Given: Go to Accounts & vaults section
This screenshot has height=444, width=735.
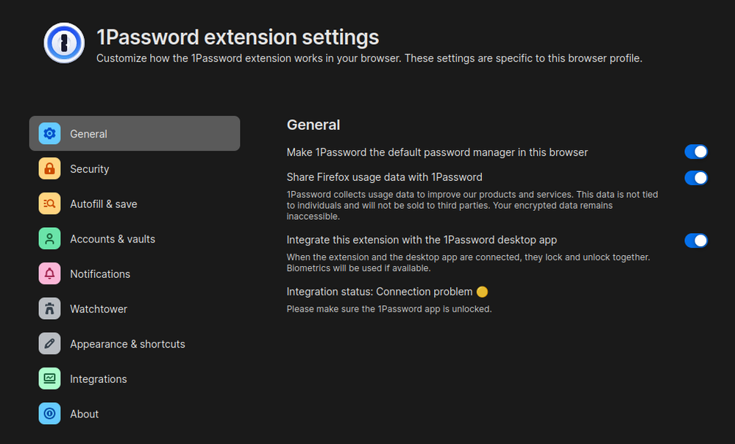Looking at the screenshot, I should (x=113, y=239).
